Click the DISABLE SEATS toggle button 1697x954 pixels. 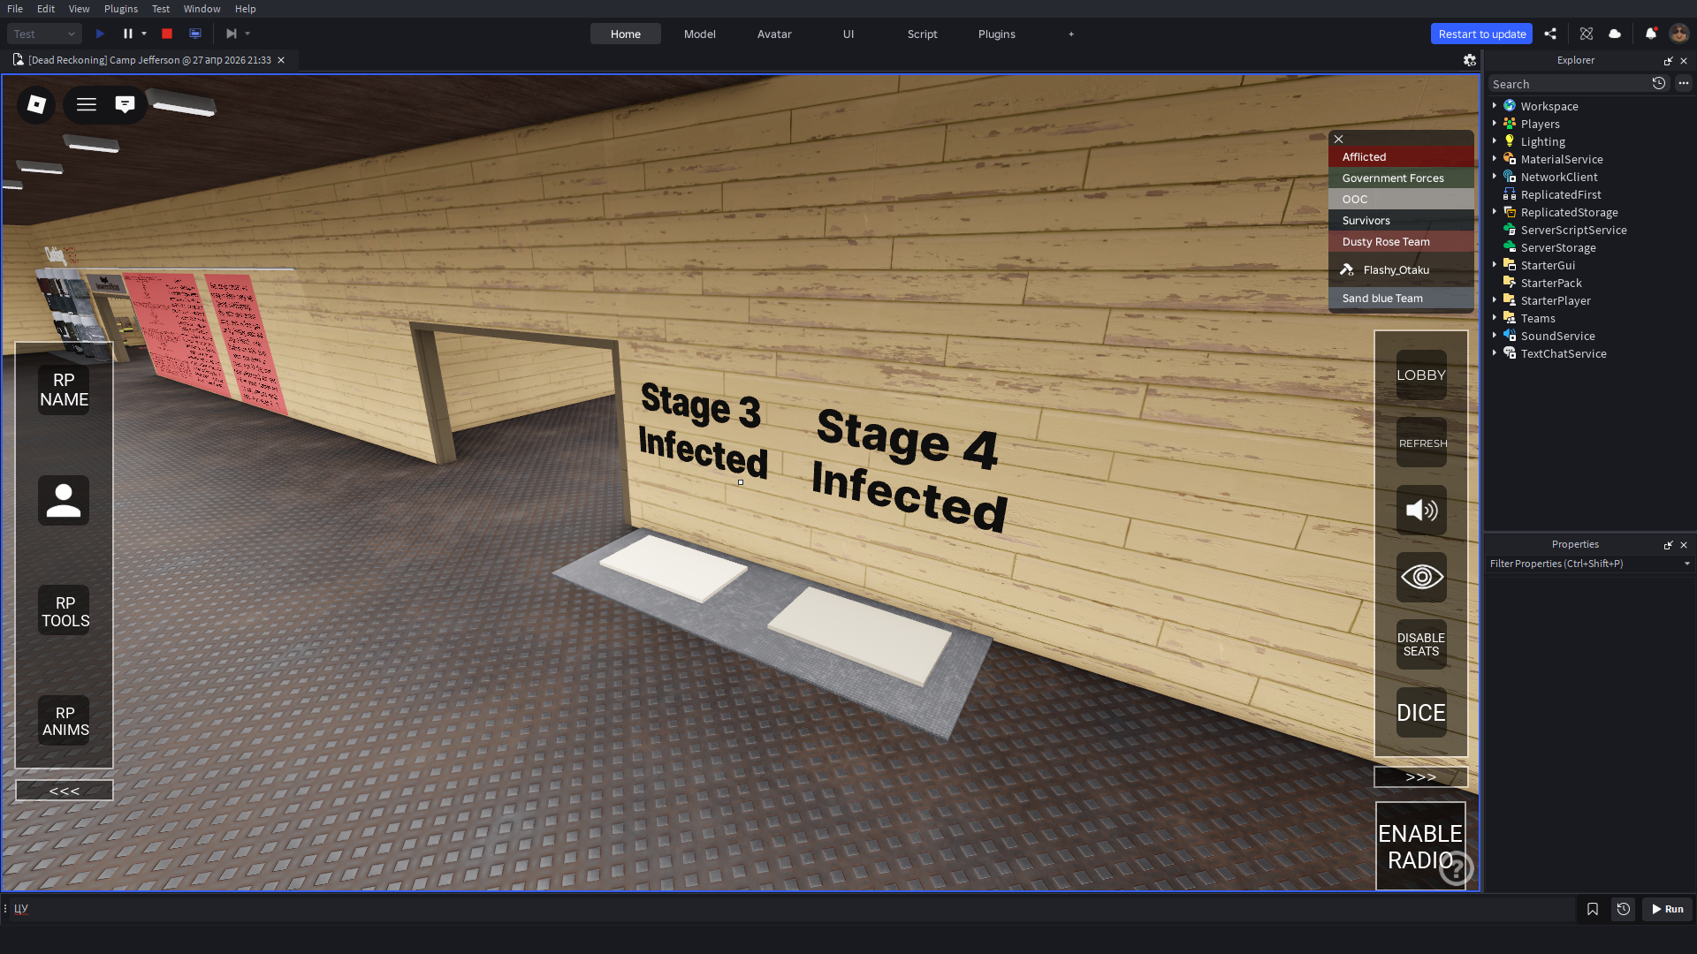[1421, 645]
